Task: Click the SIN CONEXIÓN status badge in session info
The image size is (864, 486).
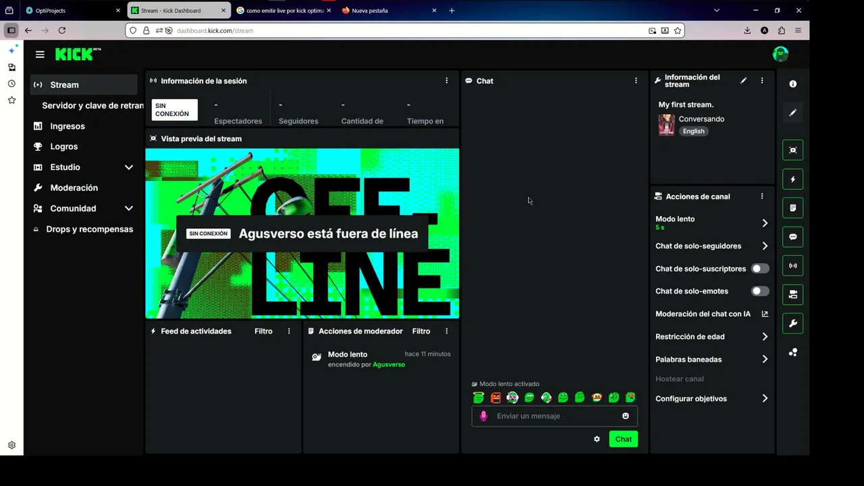Action: [x=174, y=110]
